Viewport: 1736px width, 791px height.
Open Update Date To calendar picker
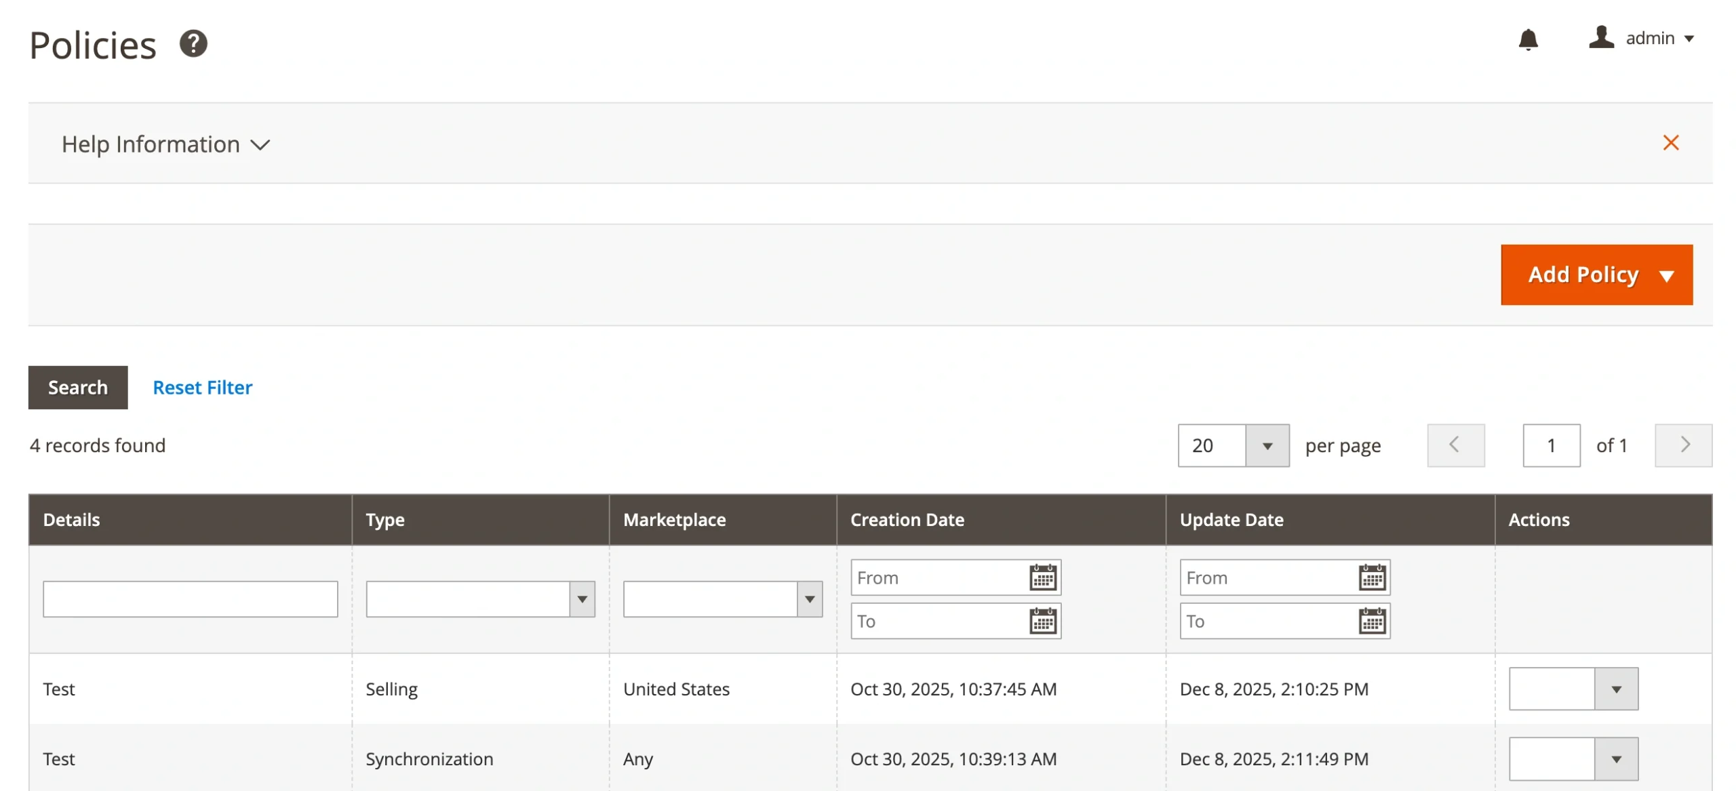(x=1371, y=622)
